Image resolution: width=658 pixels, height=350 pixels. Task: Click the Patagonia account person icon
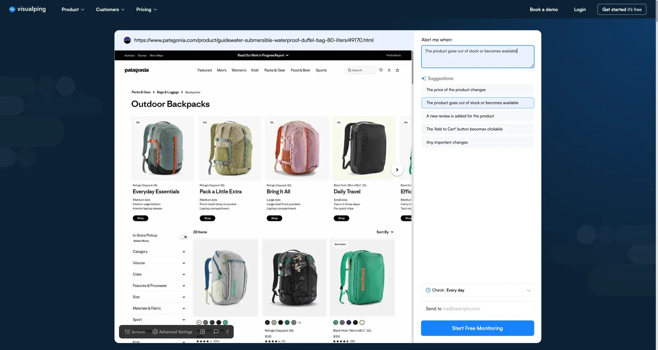point(389,70)
